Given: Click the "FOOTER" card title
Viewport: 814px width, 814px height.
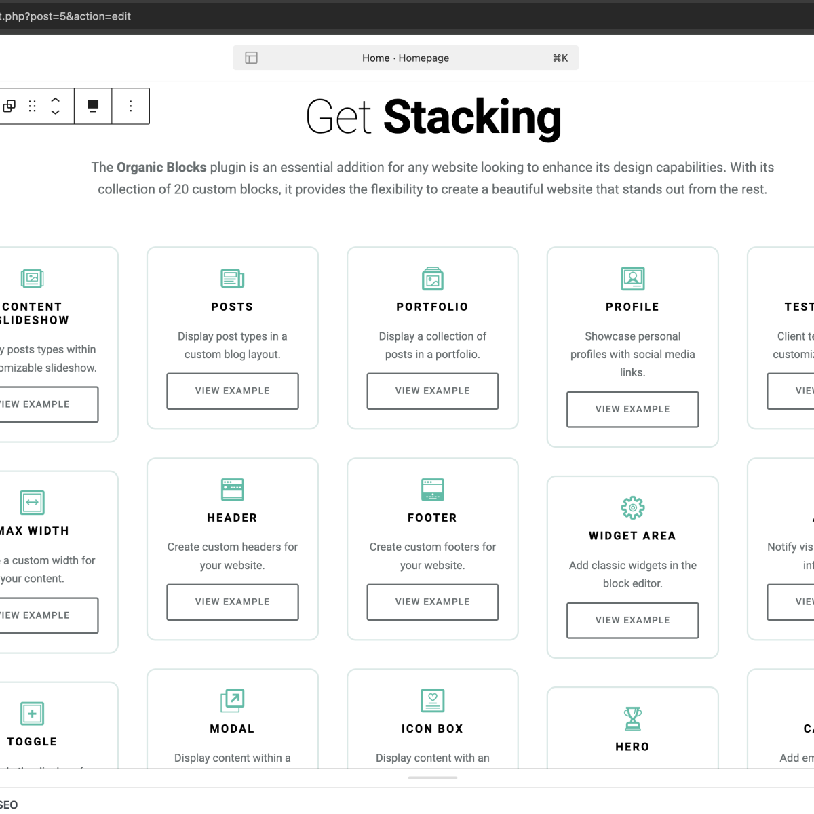Looking at the screenshot, I should [x=433, y=518].
